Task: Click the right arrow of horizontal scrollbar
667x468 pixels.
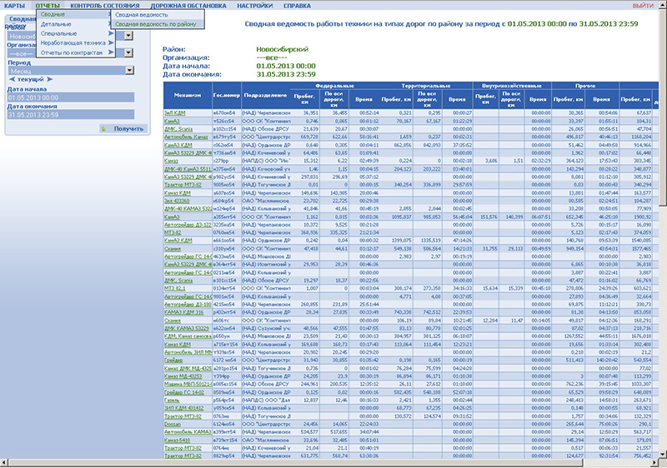Action: click(x=656, y=462)
